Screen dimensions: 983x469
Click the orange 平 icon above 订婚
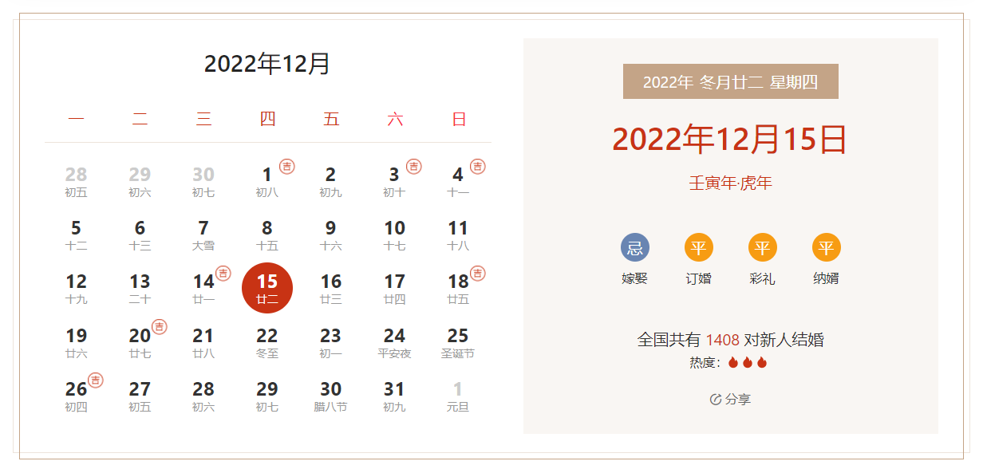click(x=699, y=247)
